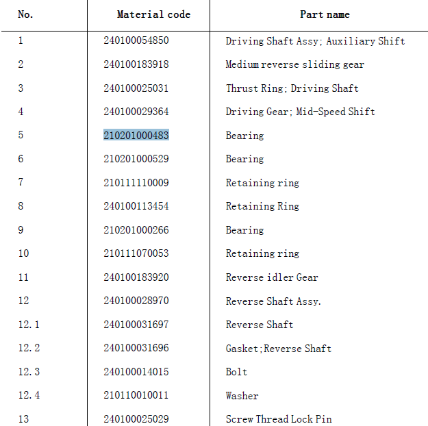This screenshot has width=428, height=426.
Task: Click the No. column header
Action: tap(25, 14)
